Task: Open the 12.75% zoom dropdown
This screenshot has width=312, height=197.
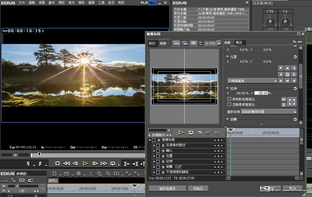Action: tap(219, 43)
